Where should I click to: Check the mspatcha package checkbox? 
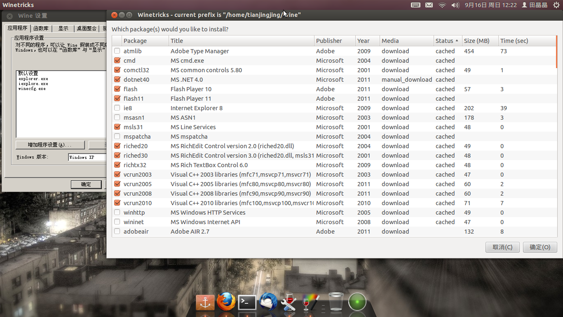117,137
